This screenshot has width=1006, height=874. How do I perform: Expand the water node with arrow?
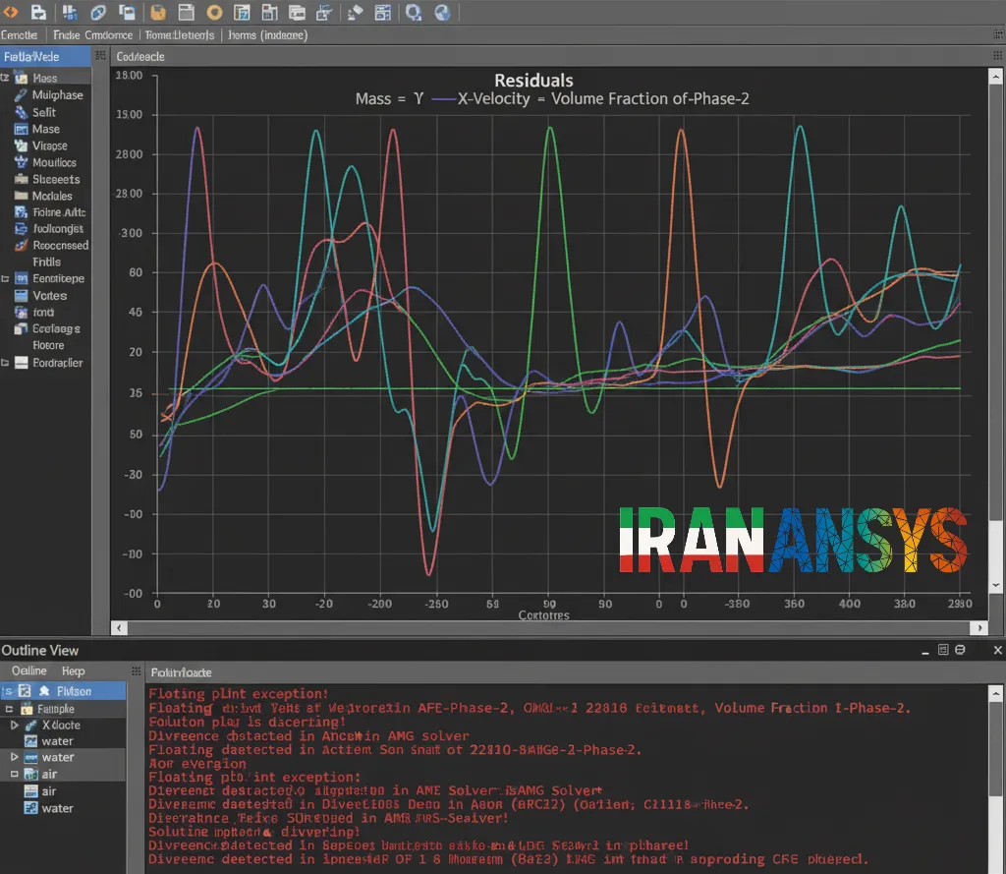14,757
